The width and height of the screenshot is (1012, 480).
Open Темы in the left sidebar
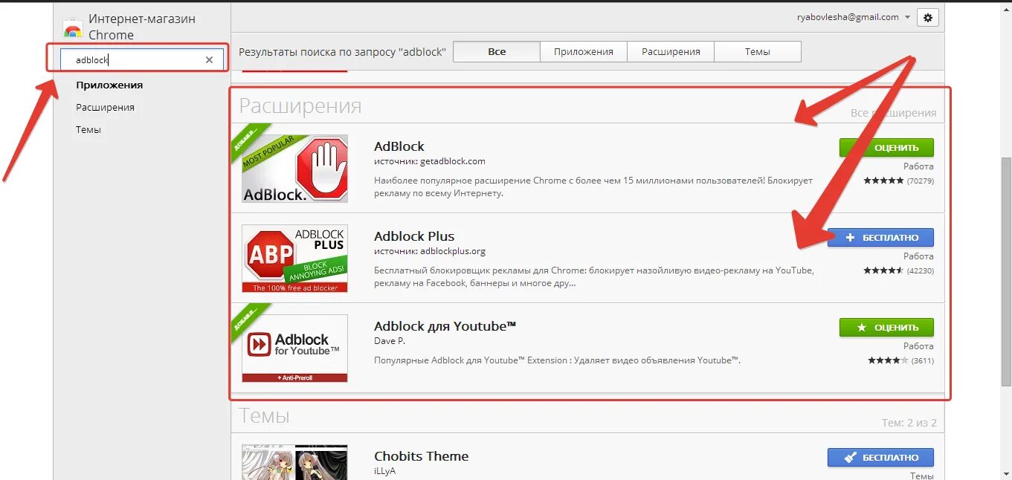[x=88, y=129]
